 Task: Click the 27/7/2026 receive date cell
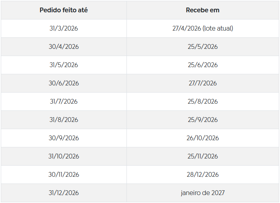[x=203, y=83]
